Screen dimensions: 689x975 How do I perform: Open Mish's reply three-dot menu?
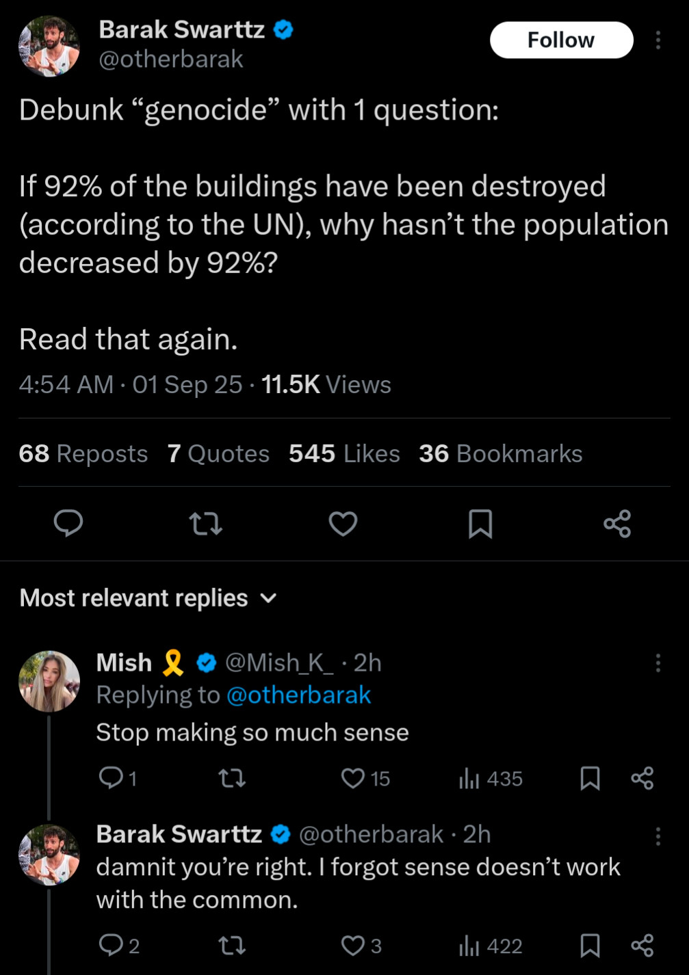[x=658, y=663]
